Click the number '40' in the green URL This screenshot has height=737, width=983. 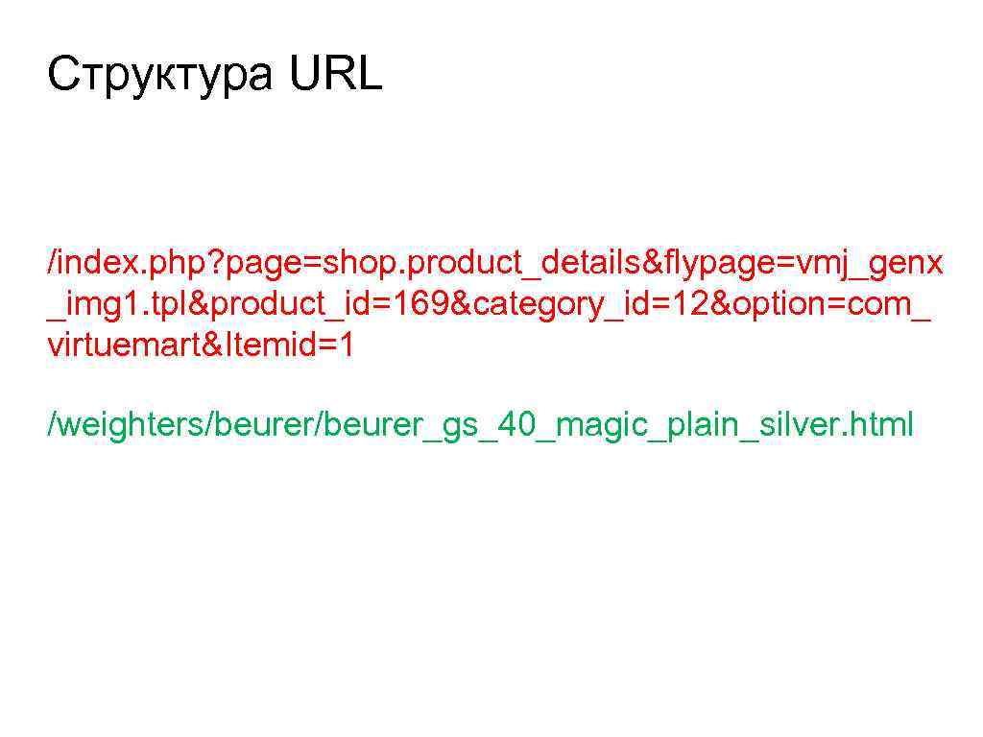[x=517, y=424]
